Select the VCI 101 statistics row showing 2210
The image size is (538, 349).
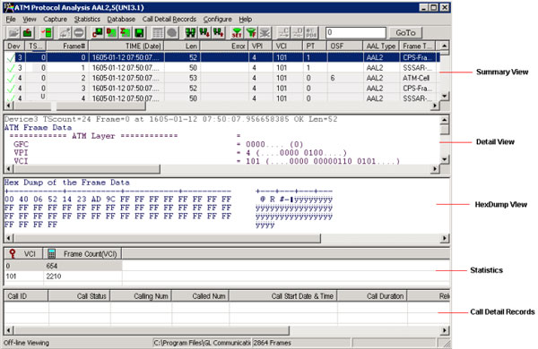[64, 276]
